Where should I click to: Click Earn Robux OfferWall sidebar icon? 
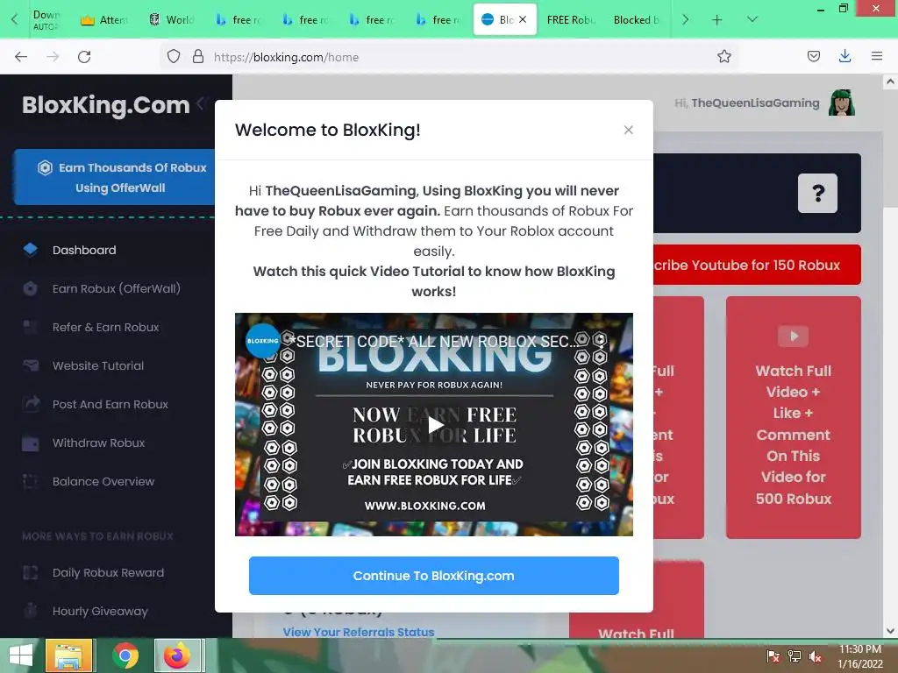pos(31,288)
